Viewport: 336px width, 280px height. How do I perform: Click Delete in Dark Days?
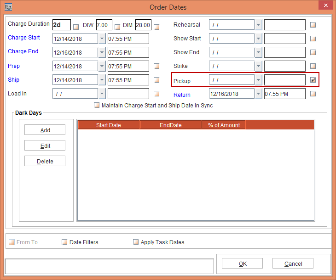pyautogui.click(x=45, y=161)
